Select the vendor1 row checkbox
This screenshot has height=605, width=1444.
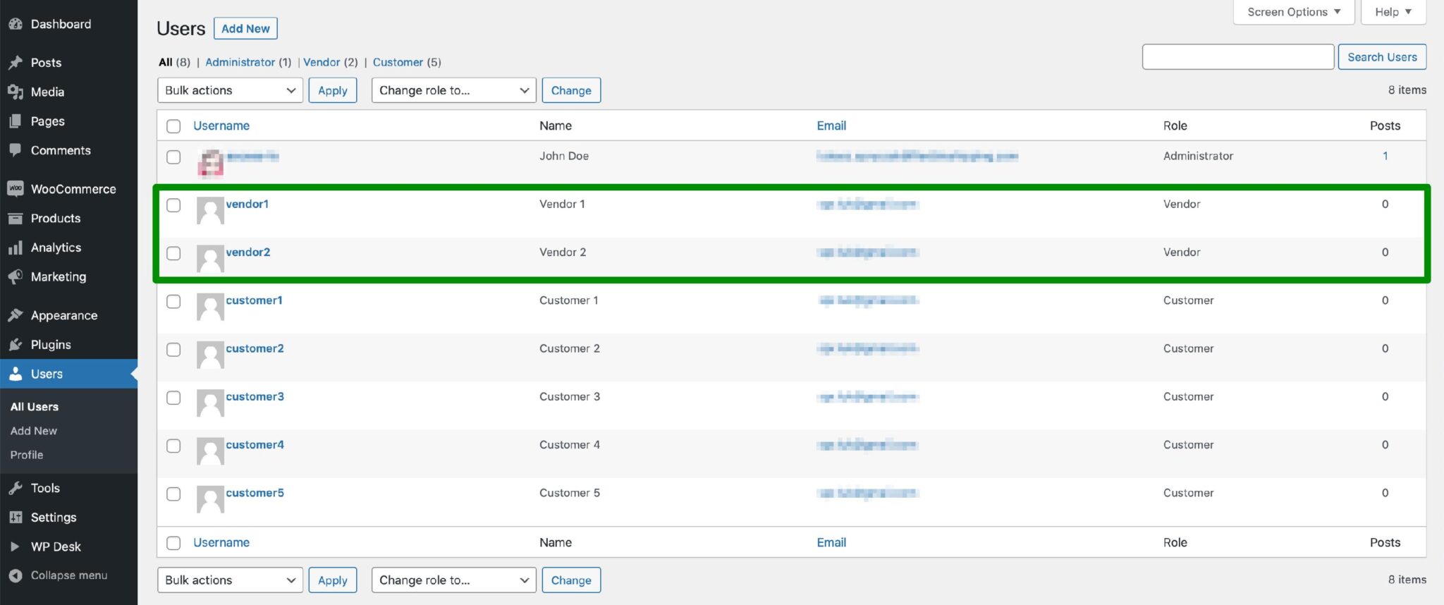point(173,205)
